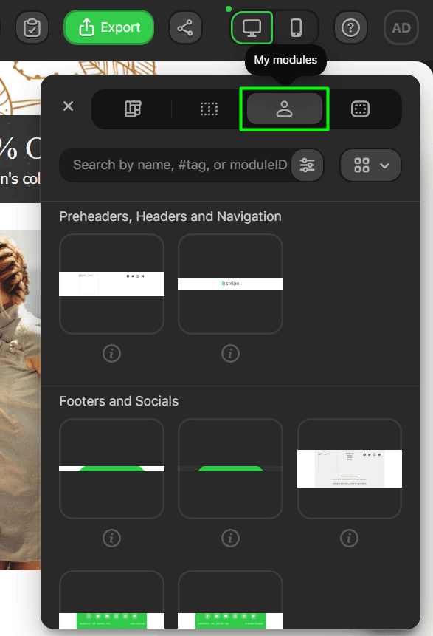Open the AD account avatar
This screenshot has height=636, width=433.
coord(401,27)
